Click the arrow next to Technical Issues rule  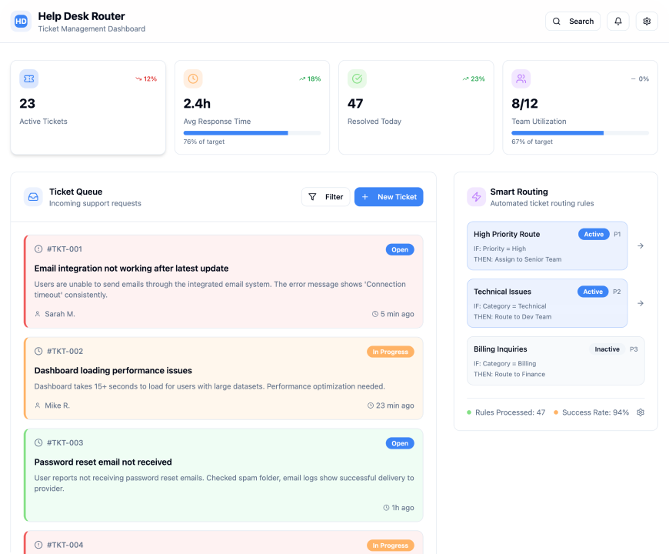(641, 303)
